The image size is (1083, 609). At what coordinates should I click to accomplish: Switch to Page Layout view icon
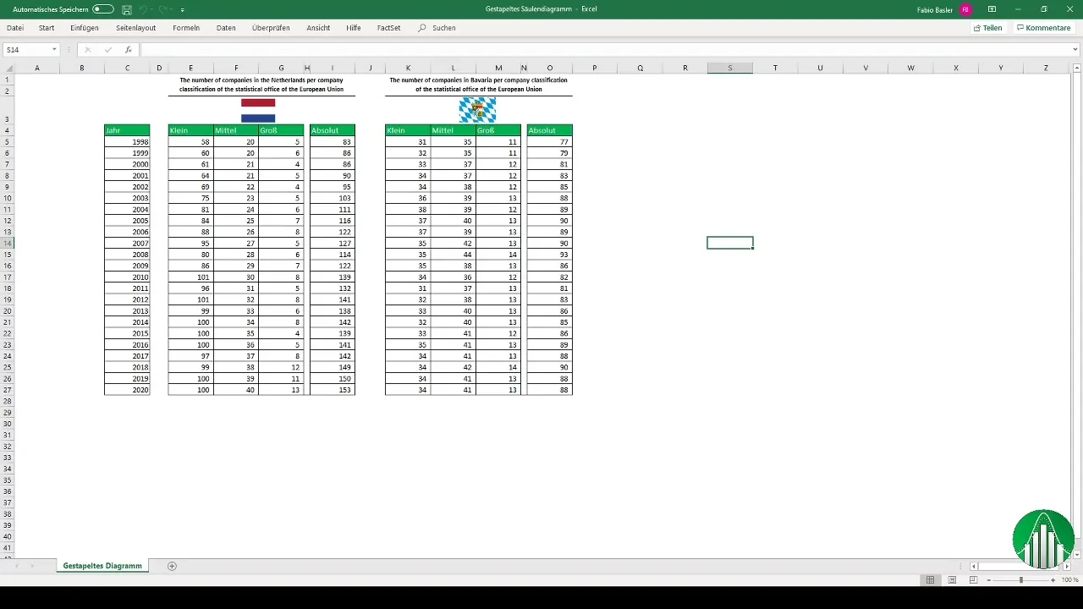pos(952,580)
